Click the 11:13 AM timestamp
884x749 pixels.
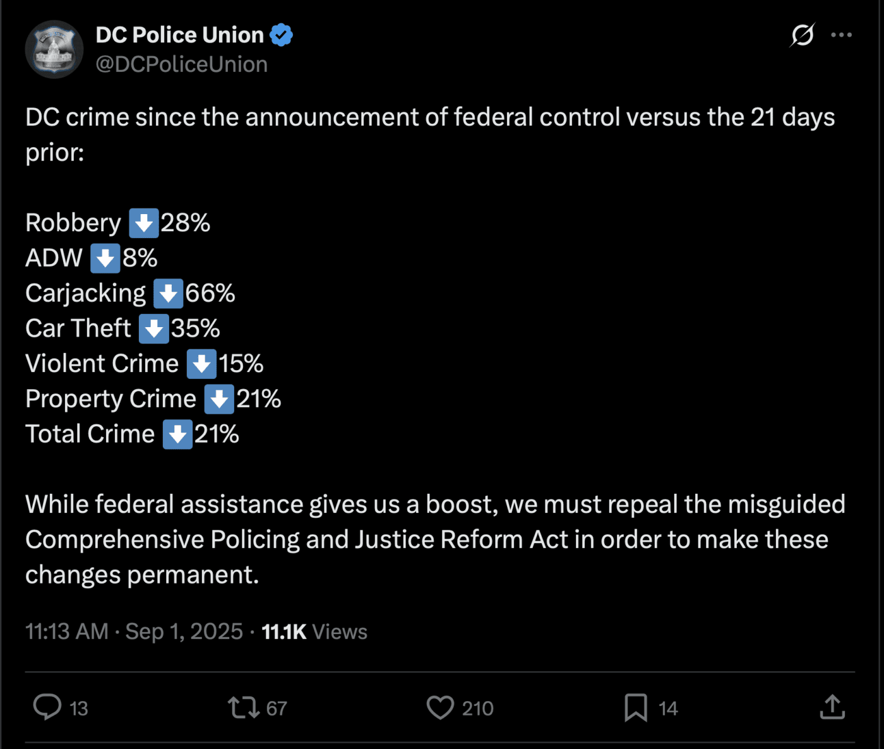click(x=67, y=632)
